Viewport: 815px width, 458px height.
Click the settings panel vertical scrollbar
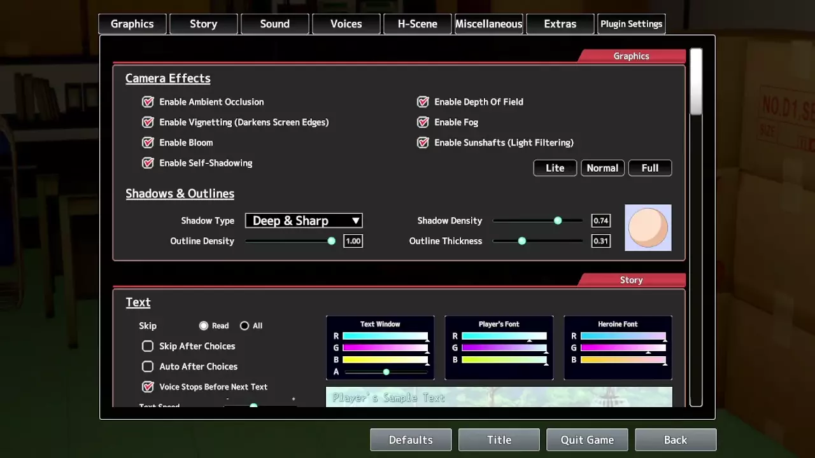click(x=696, y=83)
